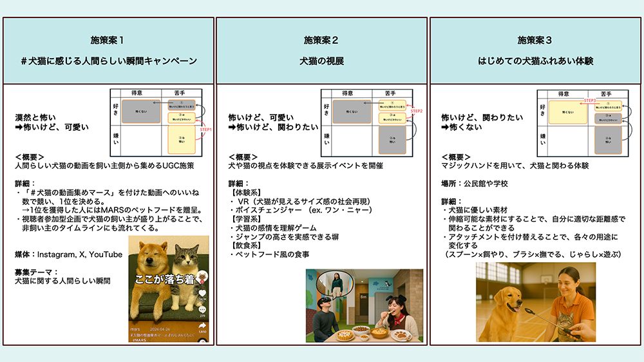
Task: Click the red STEP1 label in first diagram
Action: [206, 129]
